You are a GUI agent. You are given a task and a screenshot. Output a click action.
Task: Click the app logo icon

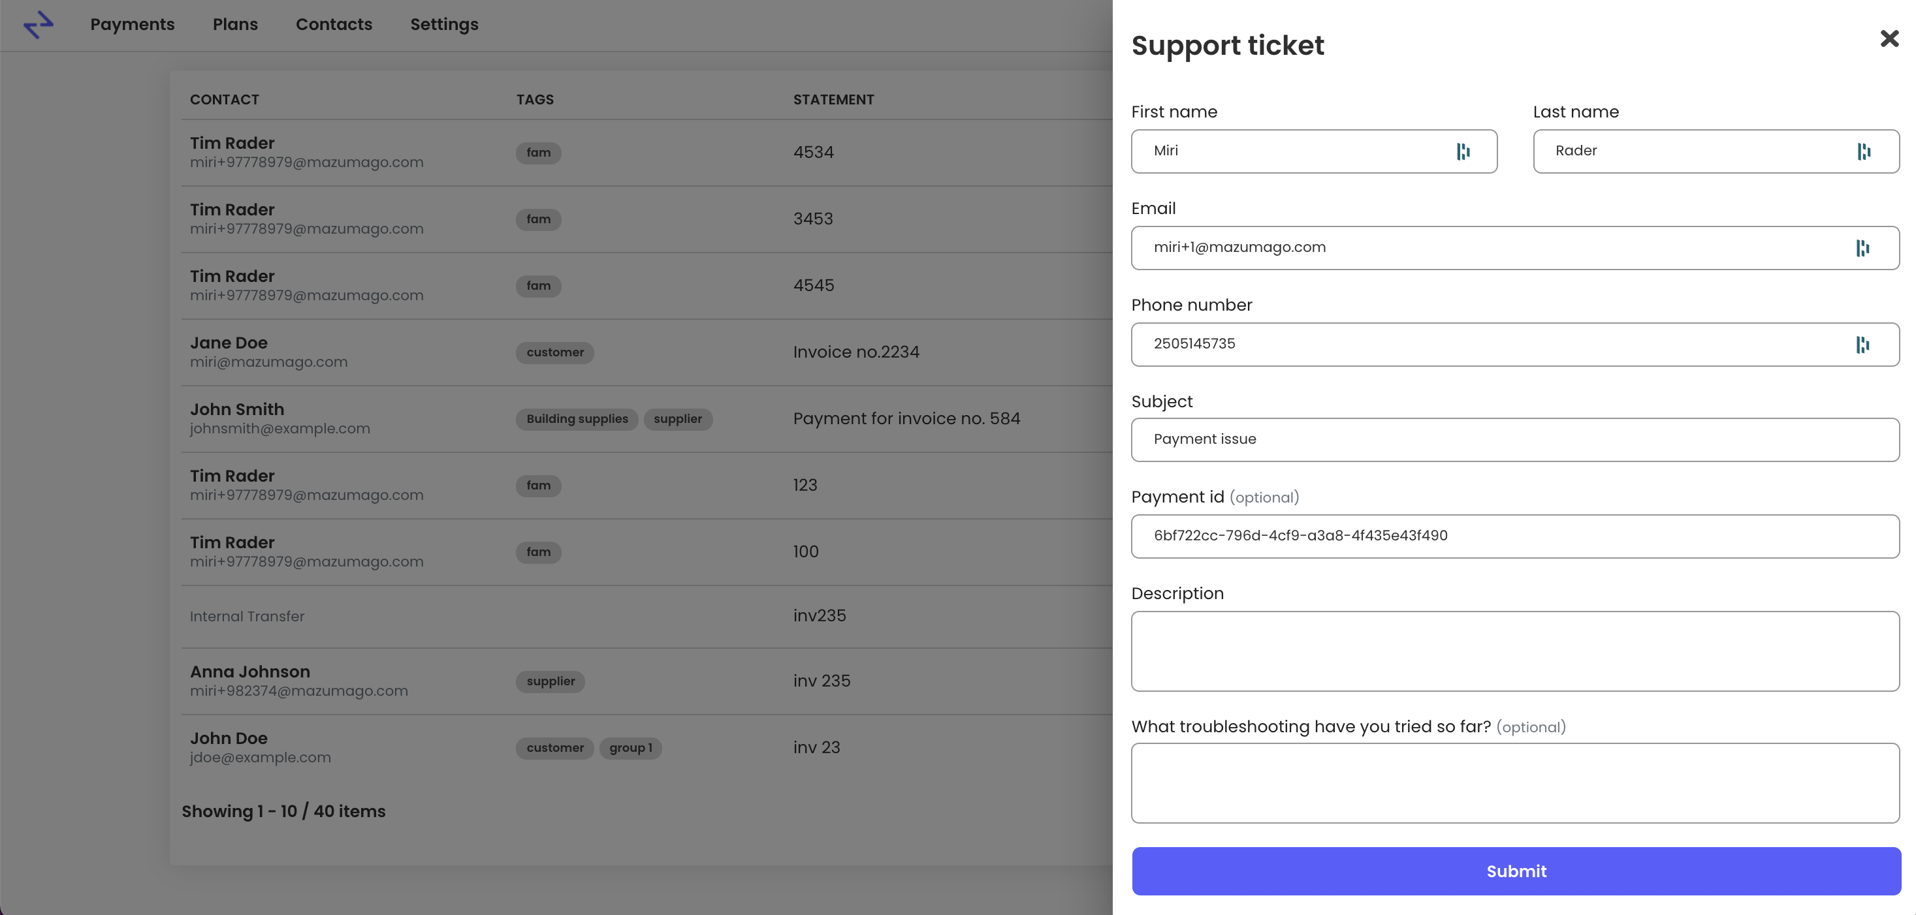pos(38,25)
